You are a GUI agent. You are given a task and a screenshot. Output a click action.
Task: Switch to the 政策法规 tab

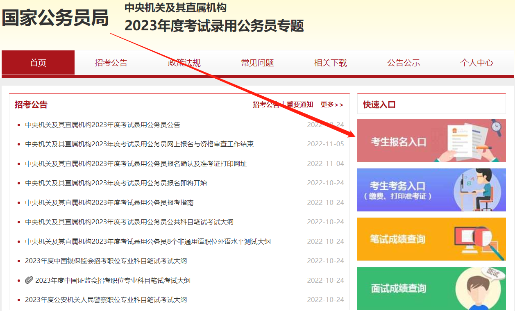[184, 62]
